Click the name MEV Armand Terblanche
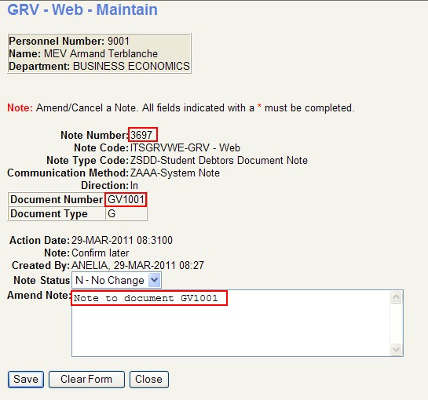The image size is (428, 400). coord(101,53)
